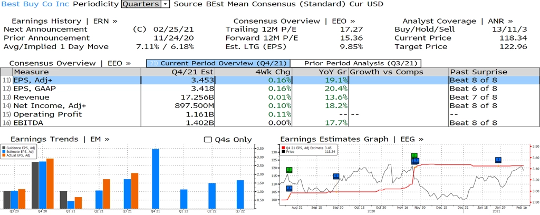540x215 pixels.
Task: Enable the Q4s Only checkbox
Action: [208, 140]
